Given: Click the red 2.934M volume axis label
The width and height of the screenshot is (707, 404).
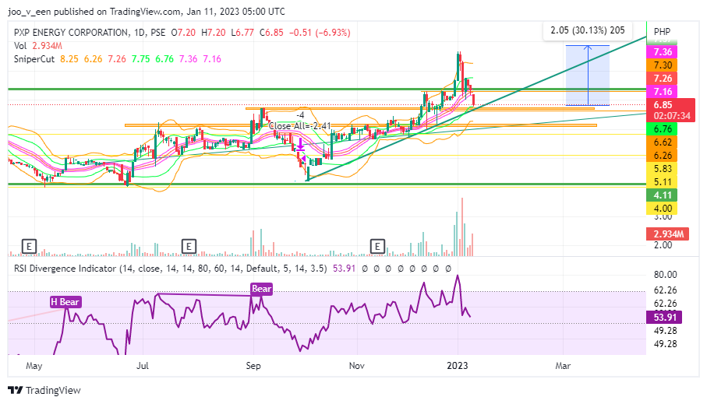Looking at the screenshot, I should (x=668, y=234).
